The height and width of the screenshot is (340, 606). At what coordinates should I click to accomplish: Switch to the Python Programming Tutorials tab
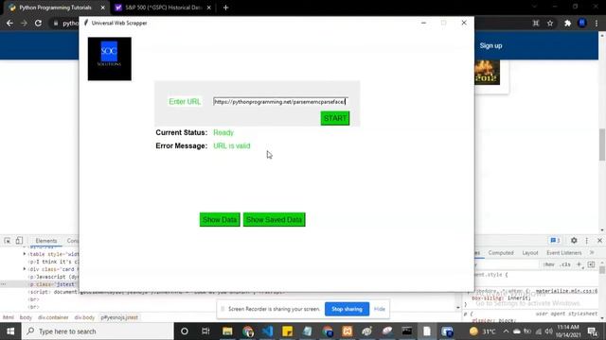55,8
